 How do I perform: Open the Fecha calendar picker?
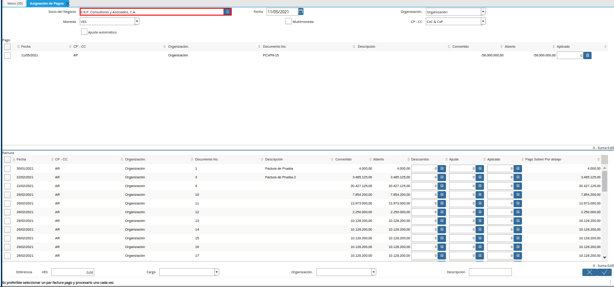[x=301, y=12]
